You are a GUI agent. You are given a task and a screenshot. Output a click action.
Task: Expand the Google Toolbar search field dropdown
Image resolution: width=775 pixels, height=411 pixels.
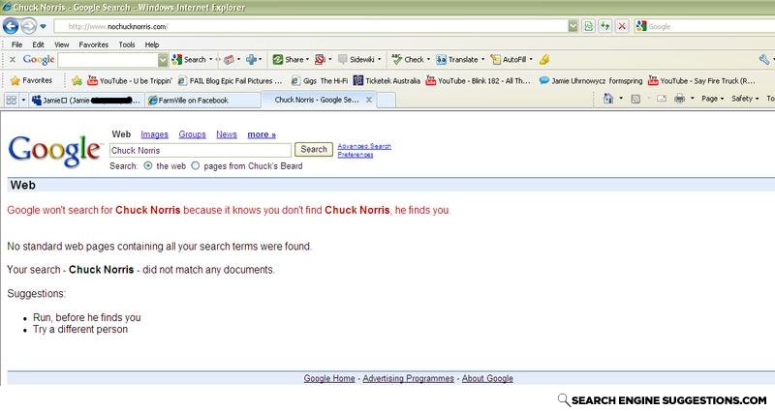163,60
